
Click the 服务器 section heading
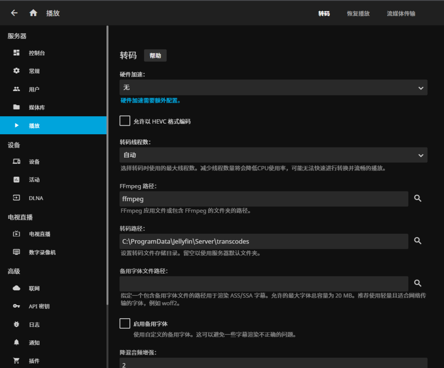pos(17,36)
